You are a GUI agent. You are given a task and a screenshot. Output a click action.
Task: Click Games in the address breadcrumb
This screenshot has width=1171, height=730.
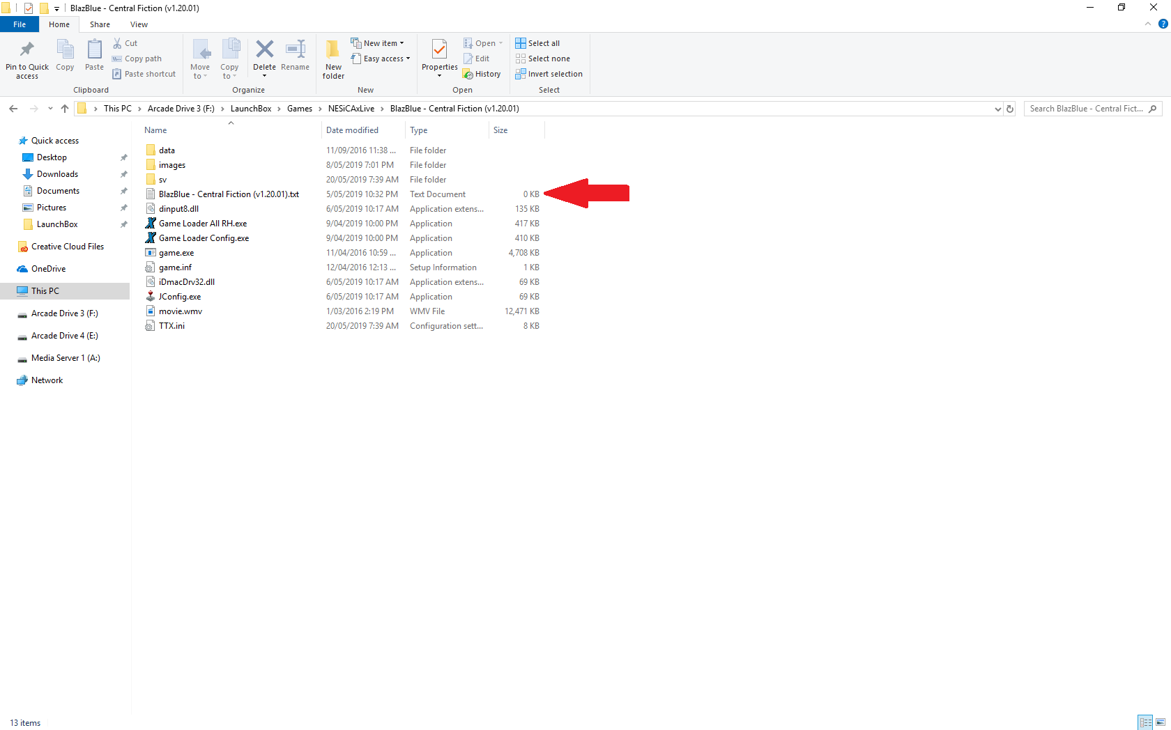coord(300,109)
